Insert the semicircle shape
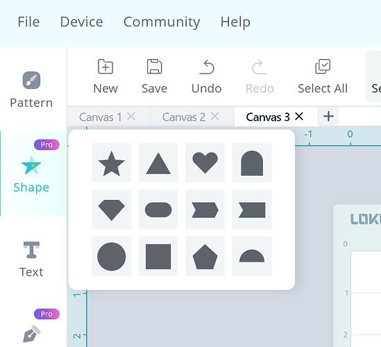Viewport: 381px width, 347px height. 252,256
